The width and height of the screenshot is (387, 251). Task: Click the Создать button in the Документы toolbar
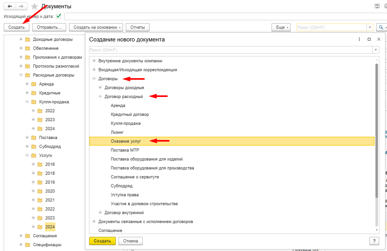point(17,27)
